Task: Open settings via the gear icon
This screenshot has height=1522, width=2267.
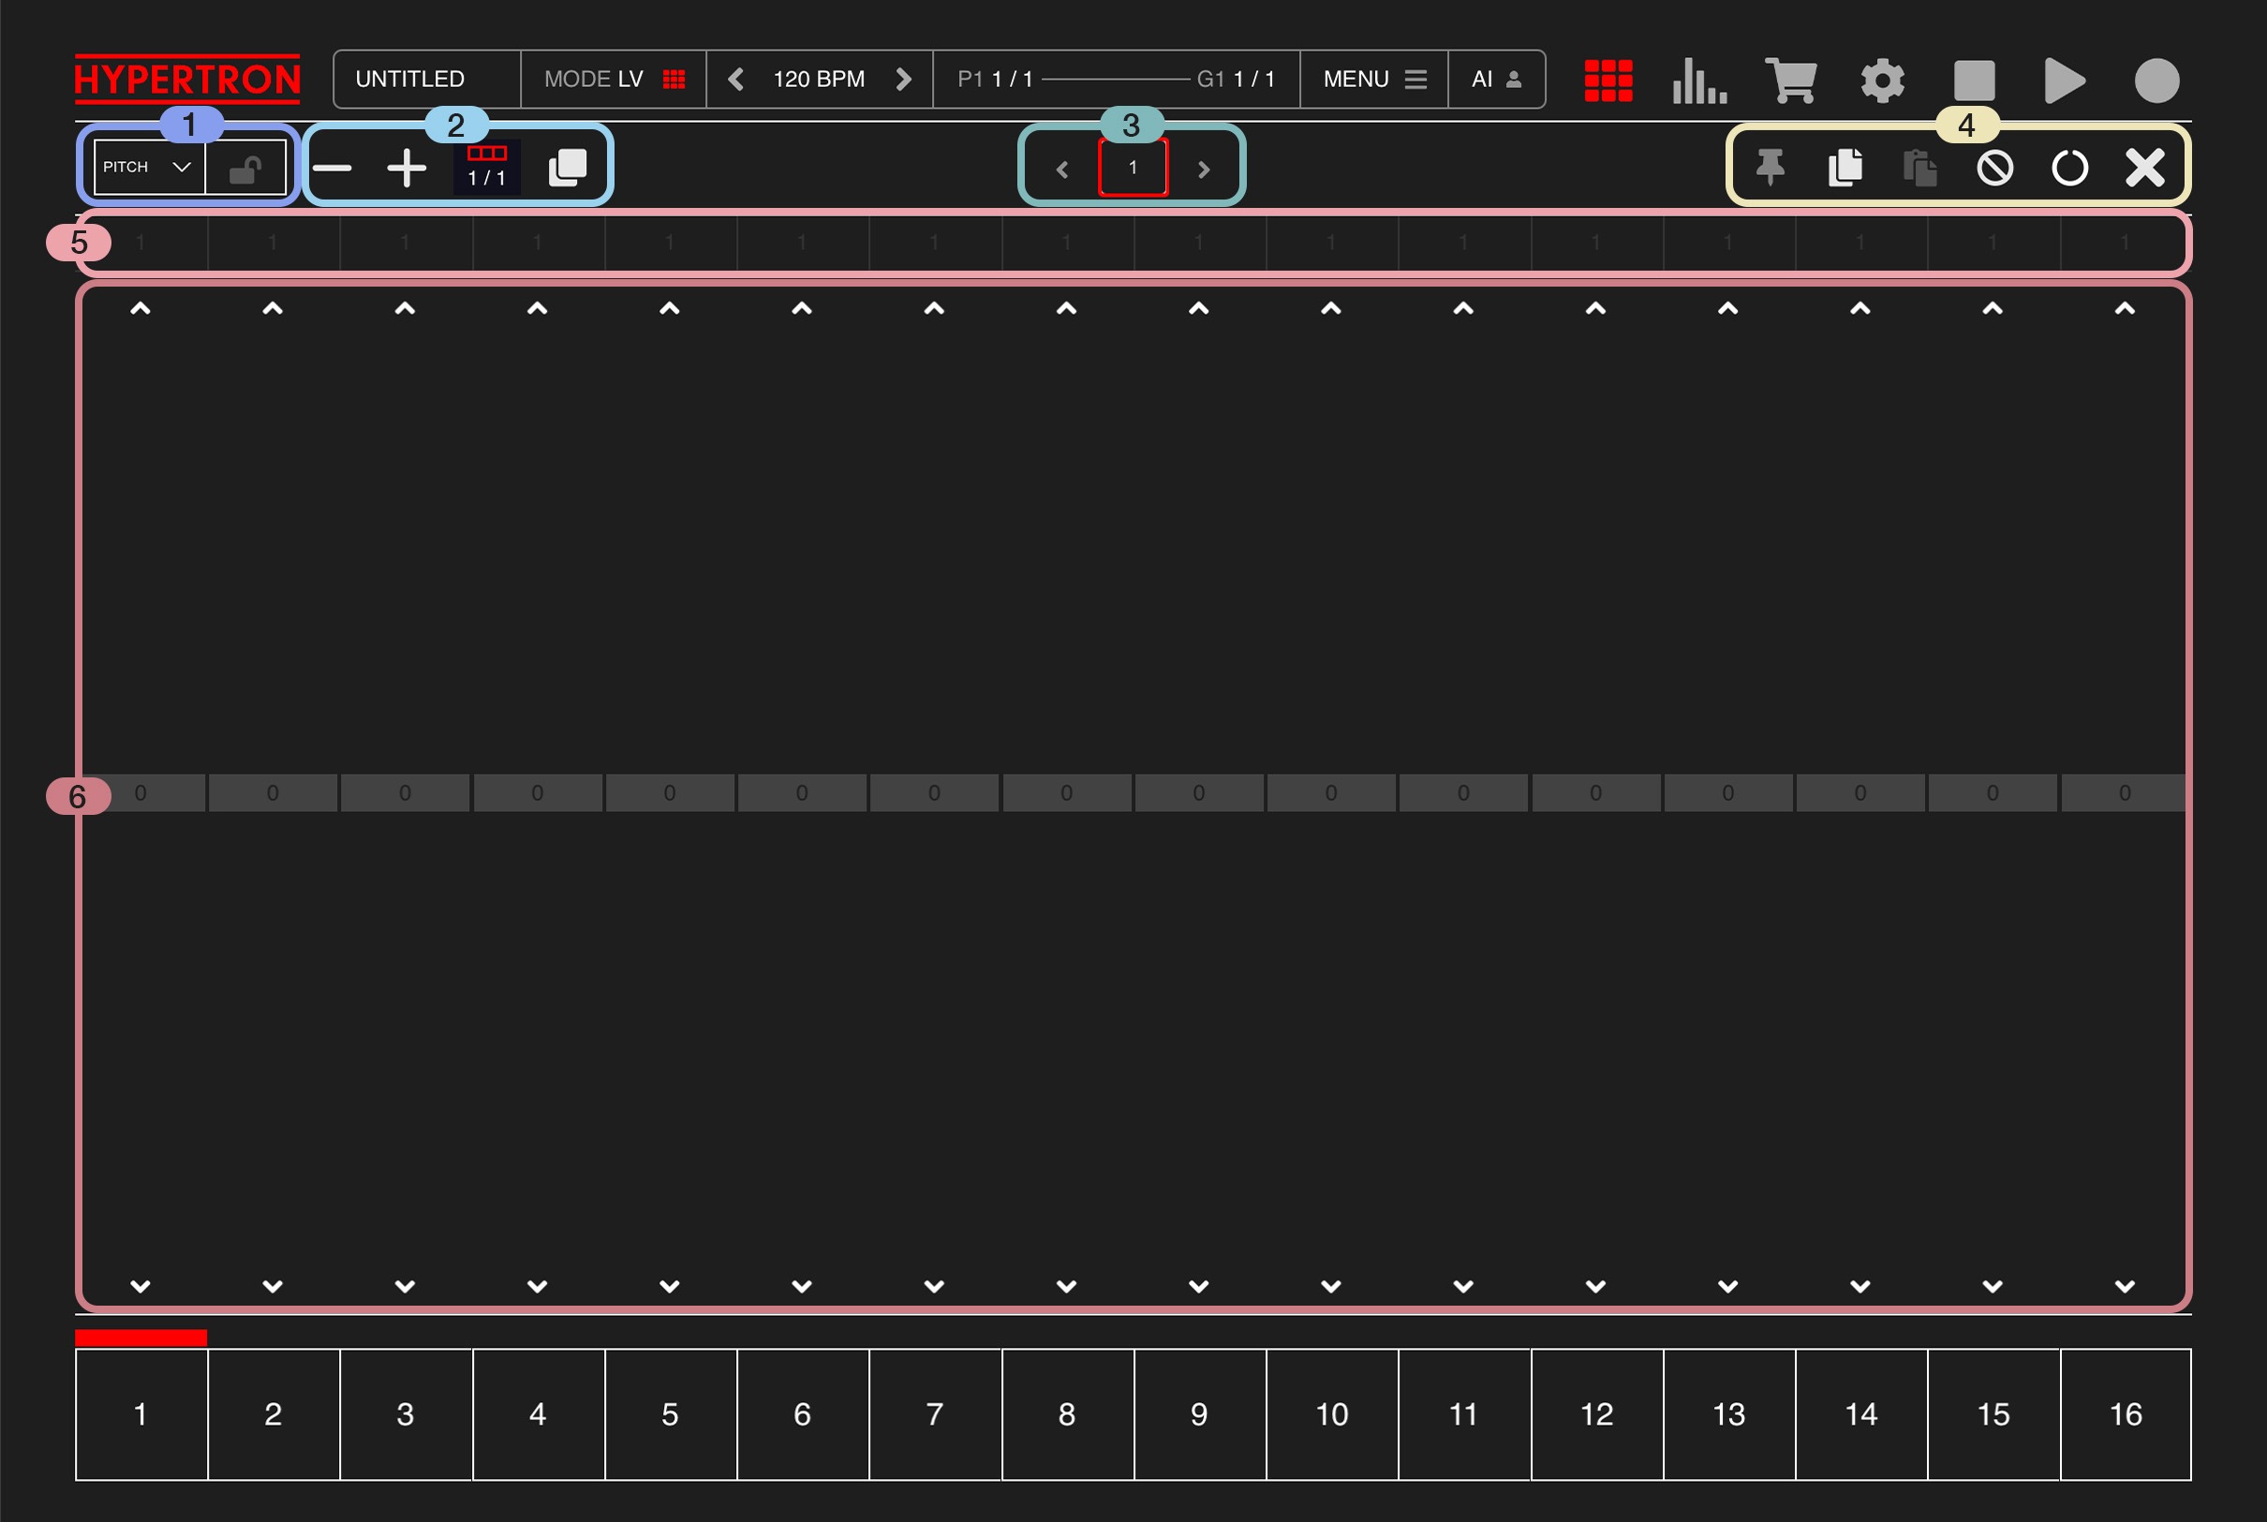Action: pos(1882,80)
